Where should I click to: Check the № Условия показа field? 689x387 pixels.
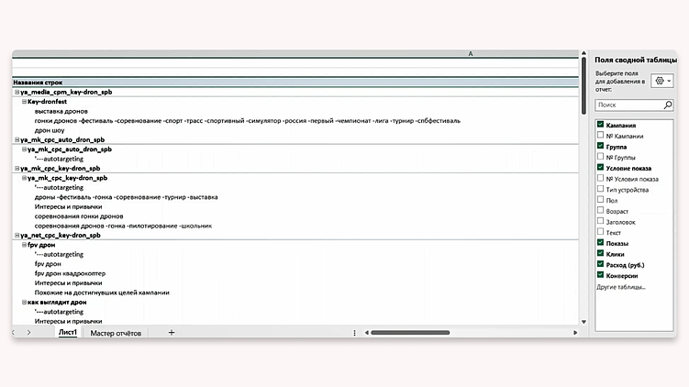click(600, 178)
